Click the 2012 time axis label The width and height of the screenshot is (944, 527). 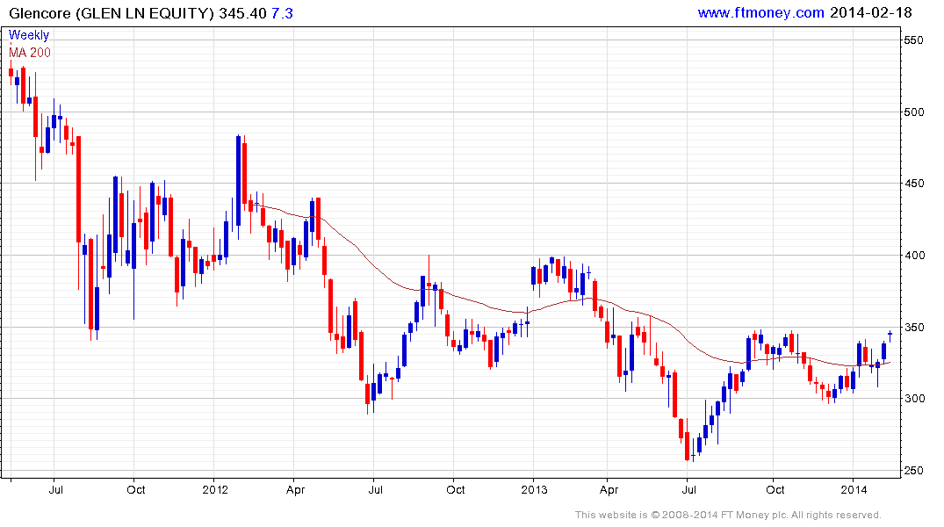215,489
